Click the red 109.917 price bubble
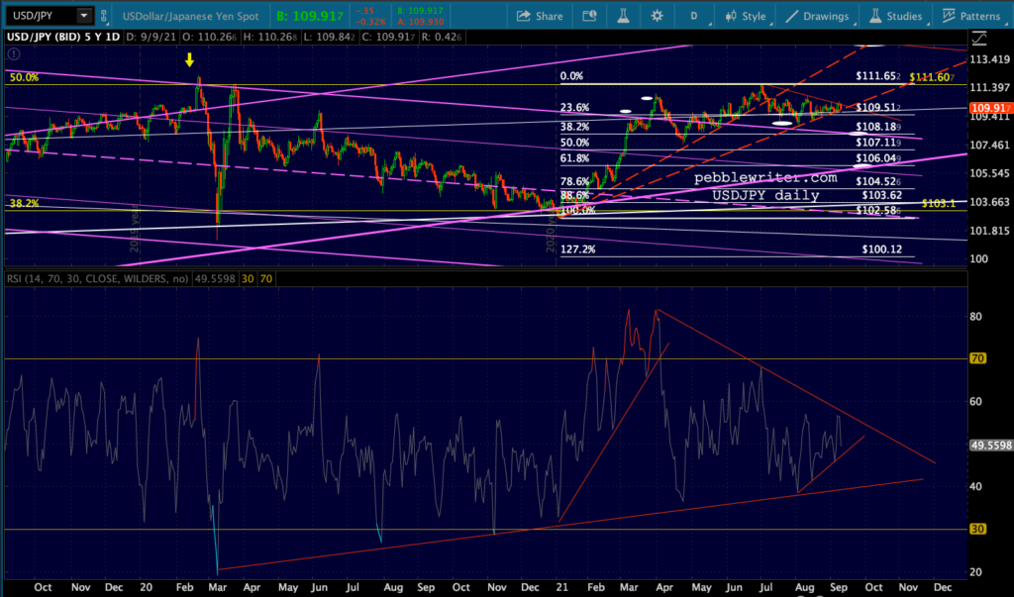The image size is (1014, 597). pos(990,108)
